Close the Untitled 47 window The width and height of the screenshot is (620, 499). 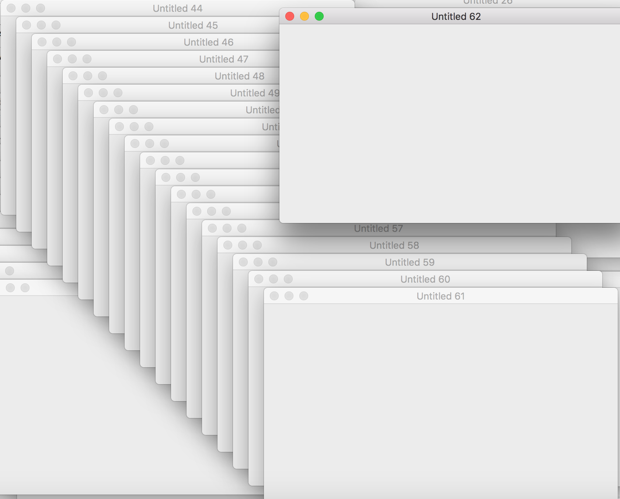[x=58, y=59]
